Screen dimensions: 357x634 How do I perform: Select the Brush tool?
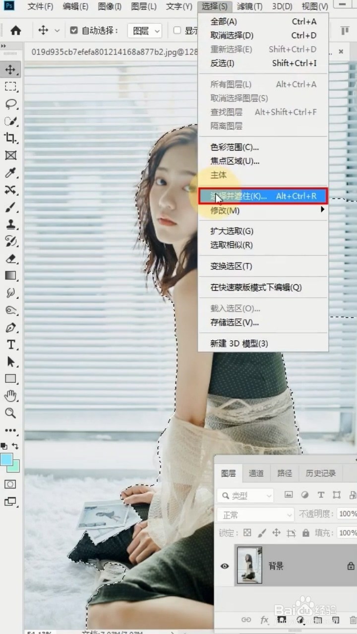(10, 207)
